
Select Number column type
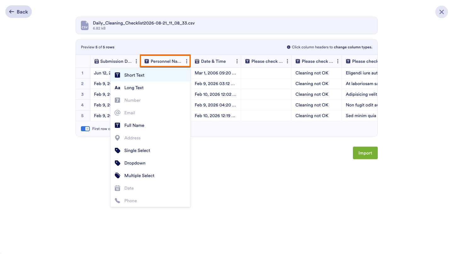[150, 100]
